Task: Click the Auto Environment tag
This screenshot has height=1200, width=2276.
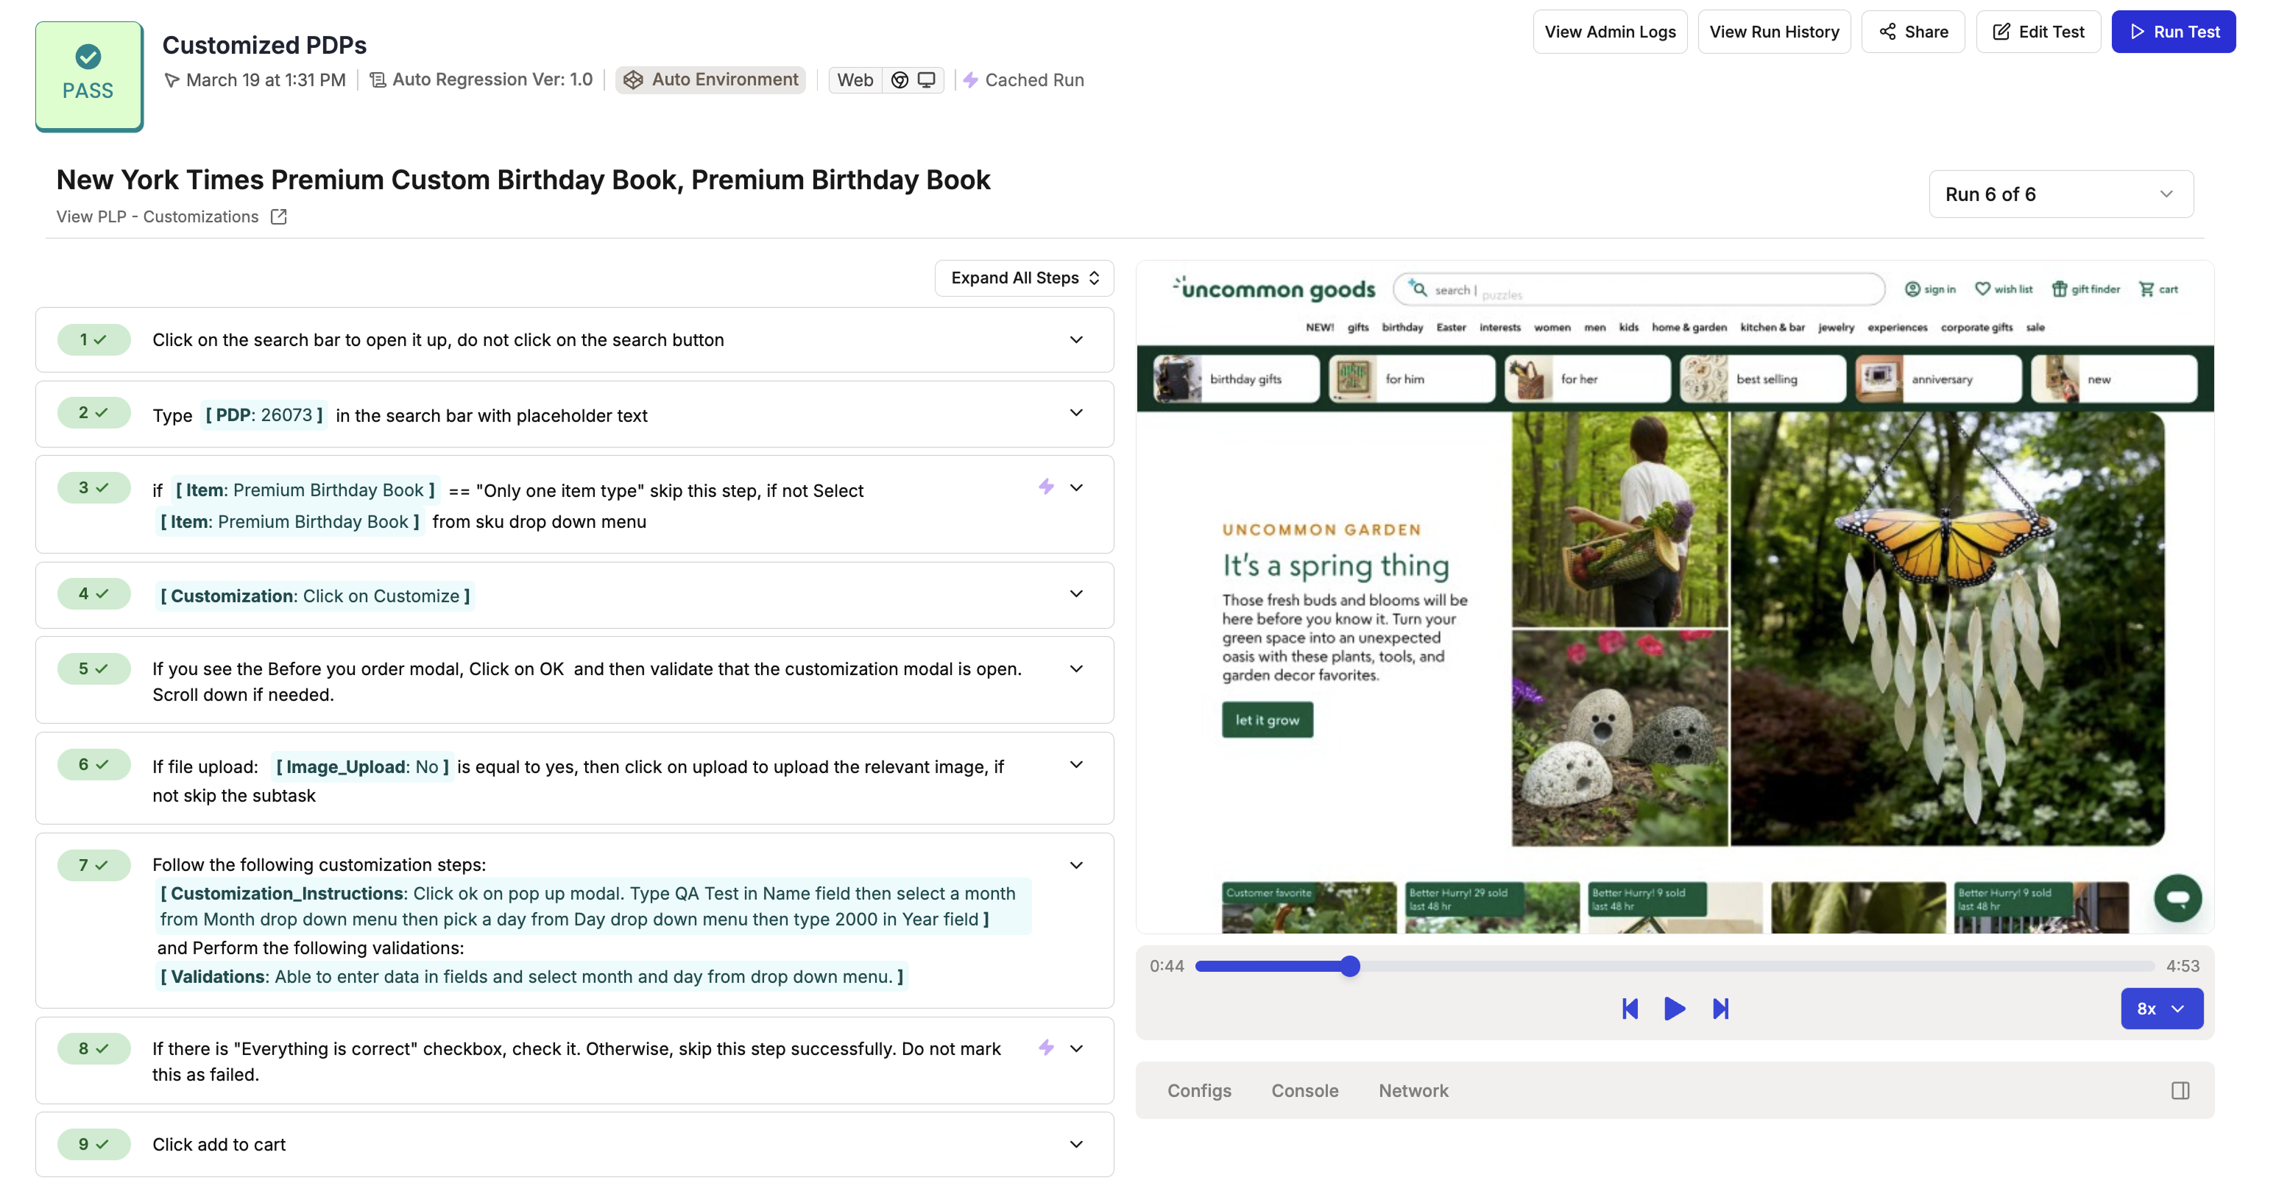Action: 710,80
